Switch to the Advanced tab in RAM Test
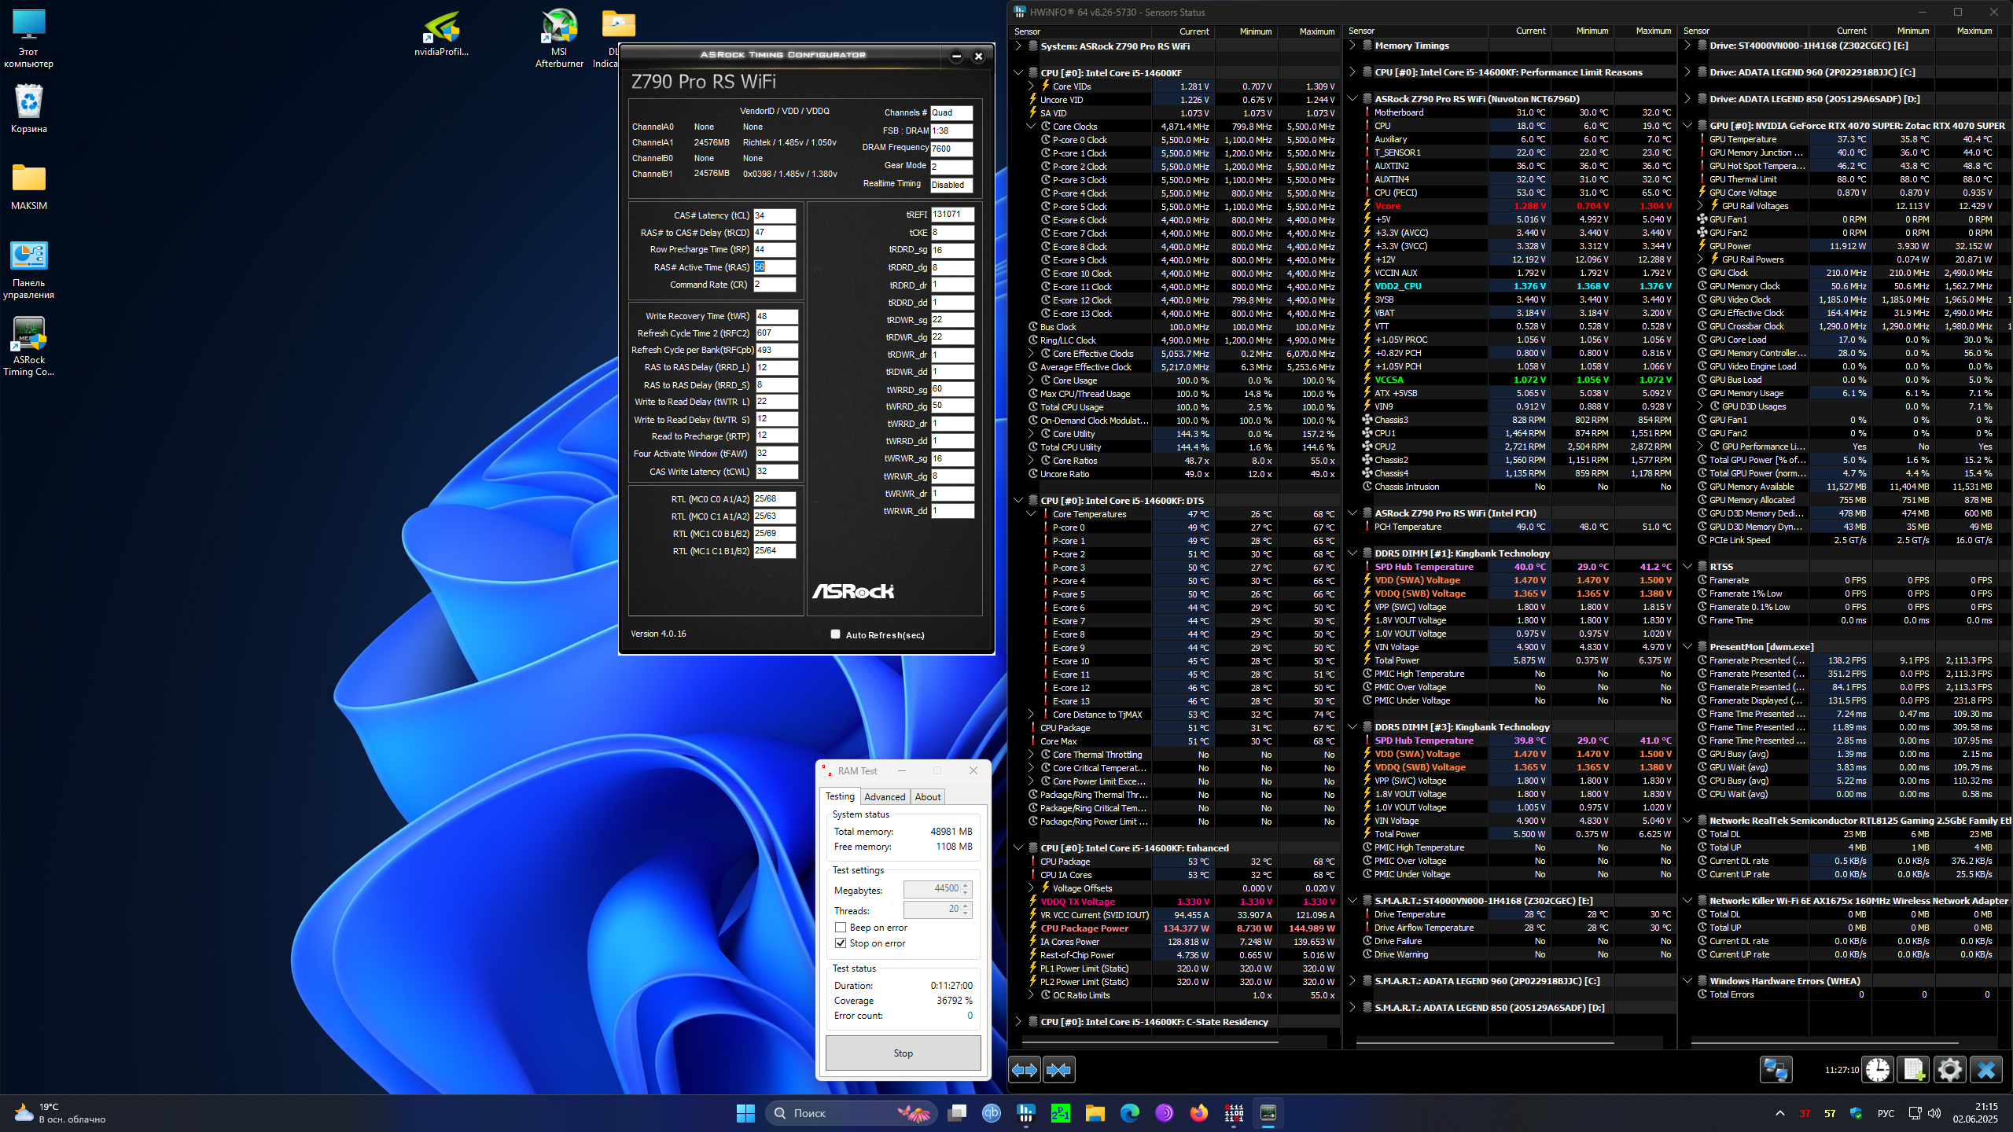This screenshot has width=2013, height=1132. [885, 796]
